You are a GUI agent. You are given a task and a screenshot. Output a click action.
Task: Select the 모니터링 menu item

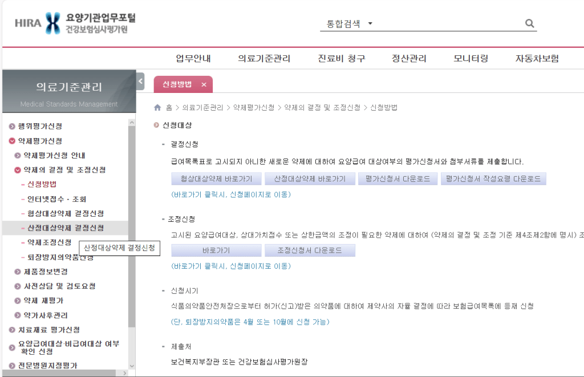(x=470, y=58)
